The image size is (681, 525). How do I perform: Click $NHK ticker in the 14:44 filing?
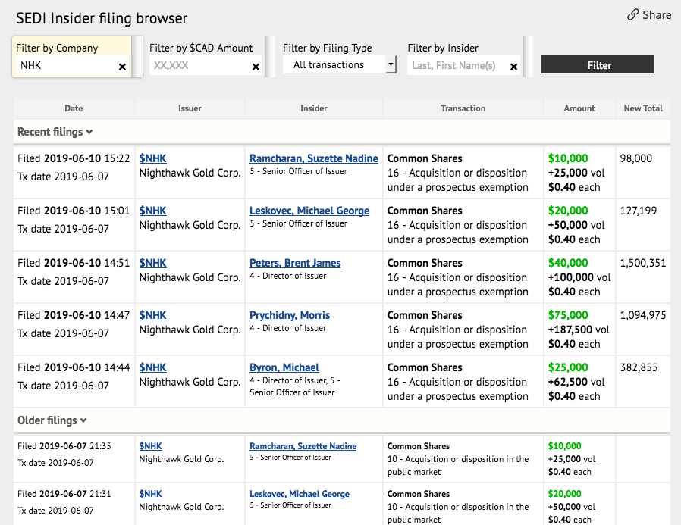(x=152, y=367)
